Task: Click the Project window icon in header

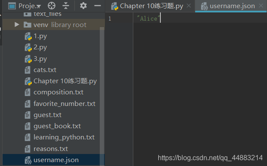Action: [12, 6]
